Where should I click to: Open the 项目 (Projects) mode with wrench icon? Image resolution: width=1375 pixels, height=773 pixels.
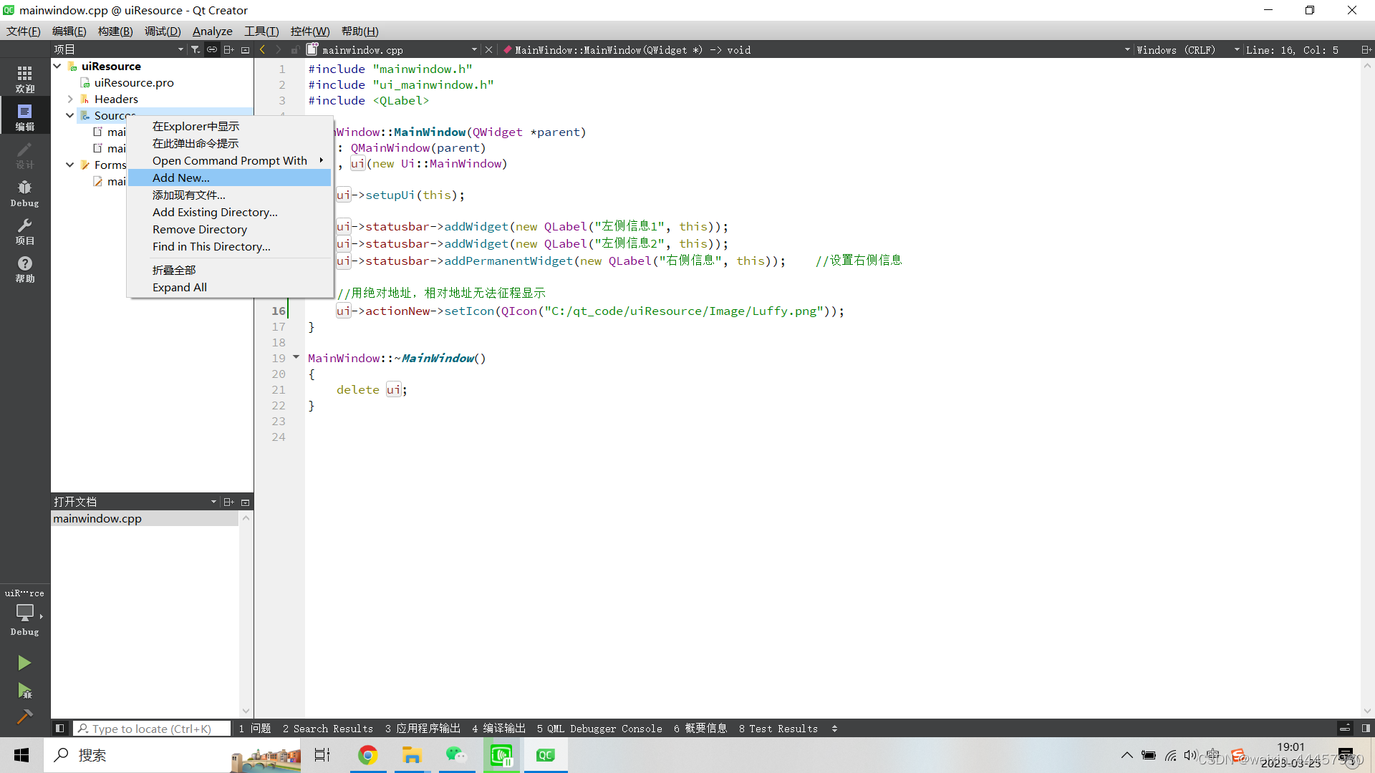tap(25, 231)
